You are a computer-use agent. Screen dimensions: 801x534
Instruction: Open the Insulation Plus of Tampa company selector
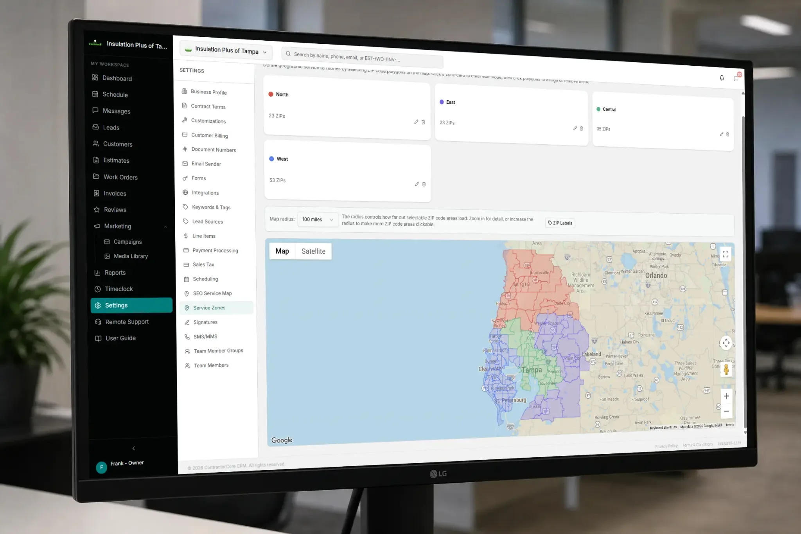pos(226,50)
